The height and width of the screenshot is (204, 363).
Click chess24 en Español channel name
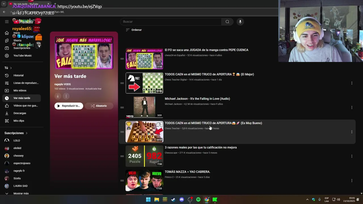(x=175, y=55)
